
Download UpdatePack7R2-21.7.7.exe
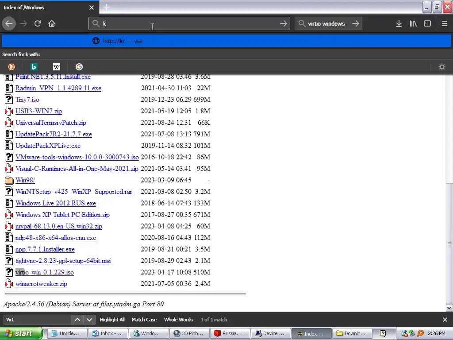point(54,134)
